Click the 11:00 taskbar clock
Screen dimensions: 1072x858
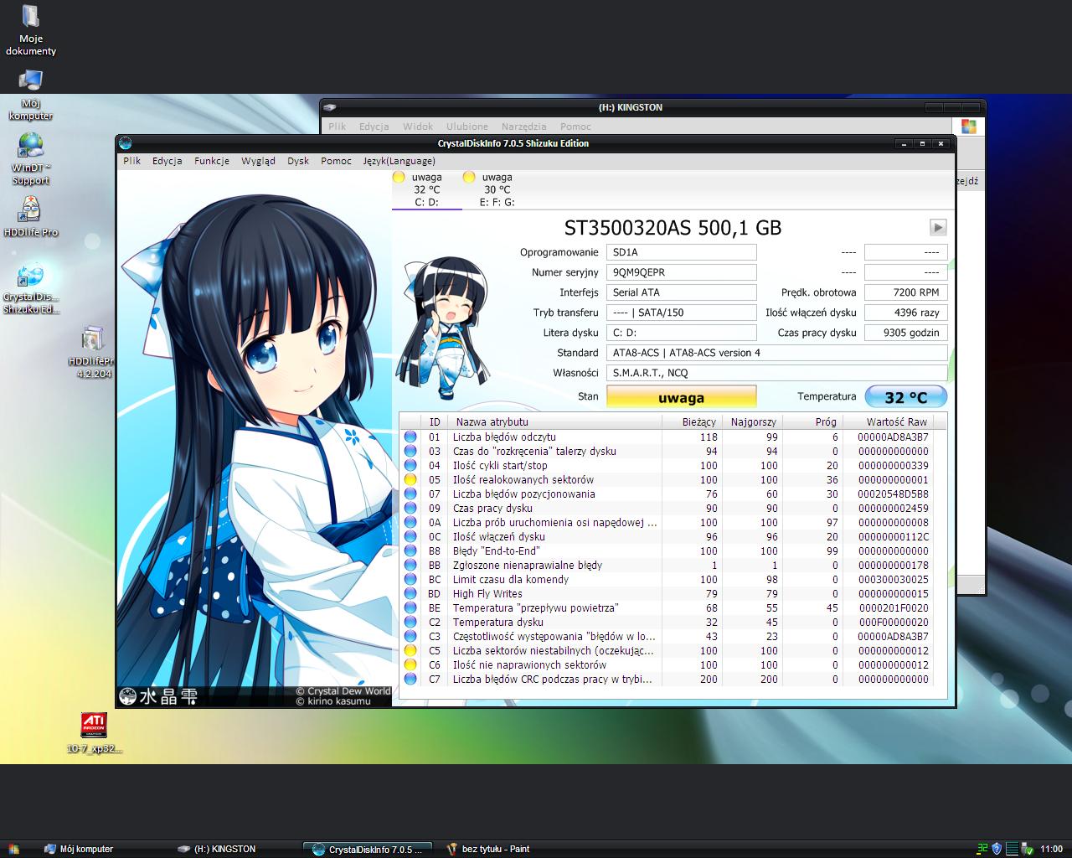[x=1051, y=849]
